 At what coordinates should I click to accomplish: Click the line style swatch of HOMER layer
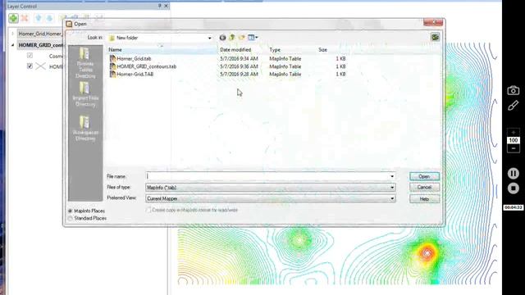coord(40,66)
